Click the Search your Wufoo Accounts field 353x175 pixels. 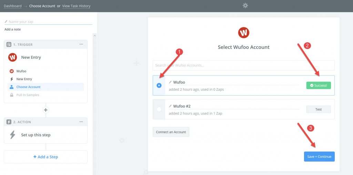tap(243, 65)
